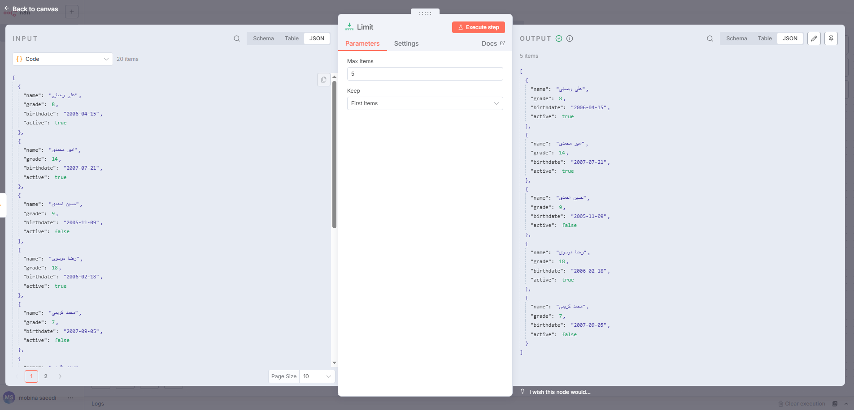Screen dimensions: 854x410
Task: Click the Back to canvas arrow
Action: pos(7,9)
